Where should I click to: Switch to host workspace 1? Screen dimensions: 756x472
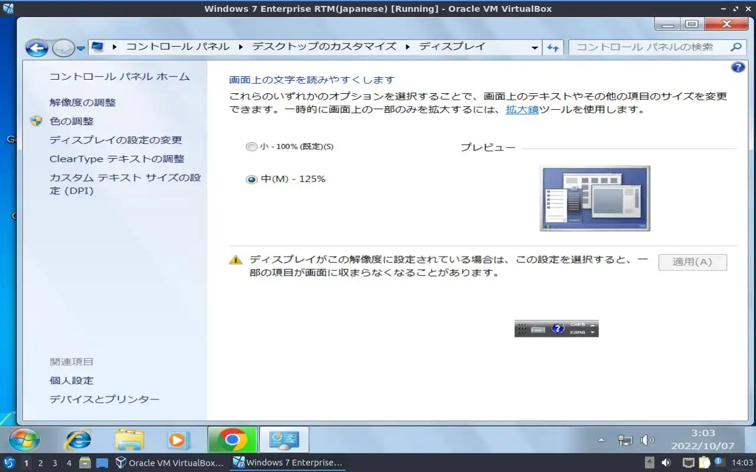26,463
